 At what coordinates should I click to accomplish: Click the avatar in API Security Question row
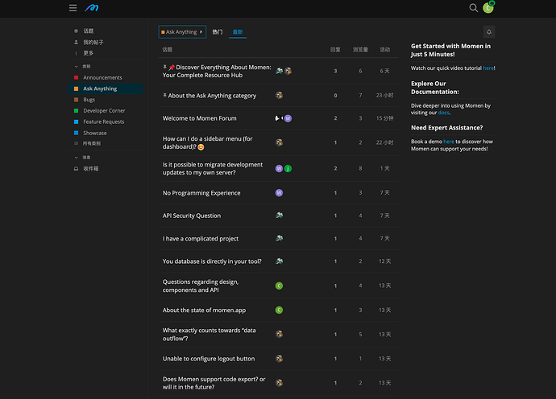[279, 216]
